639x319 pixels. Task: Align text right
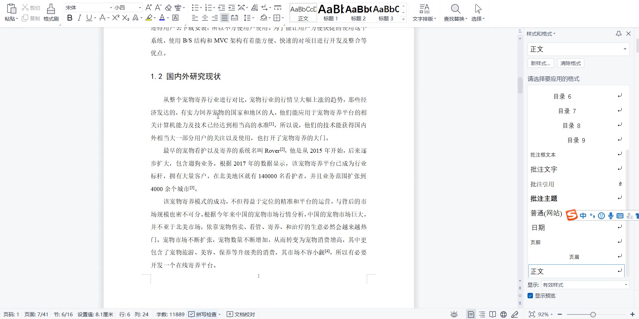point(215,18)
